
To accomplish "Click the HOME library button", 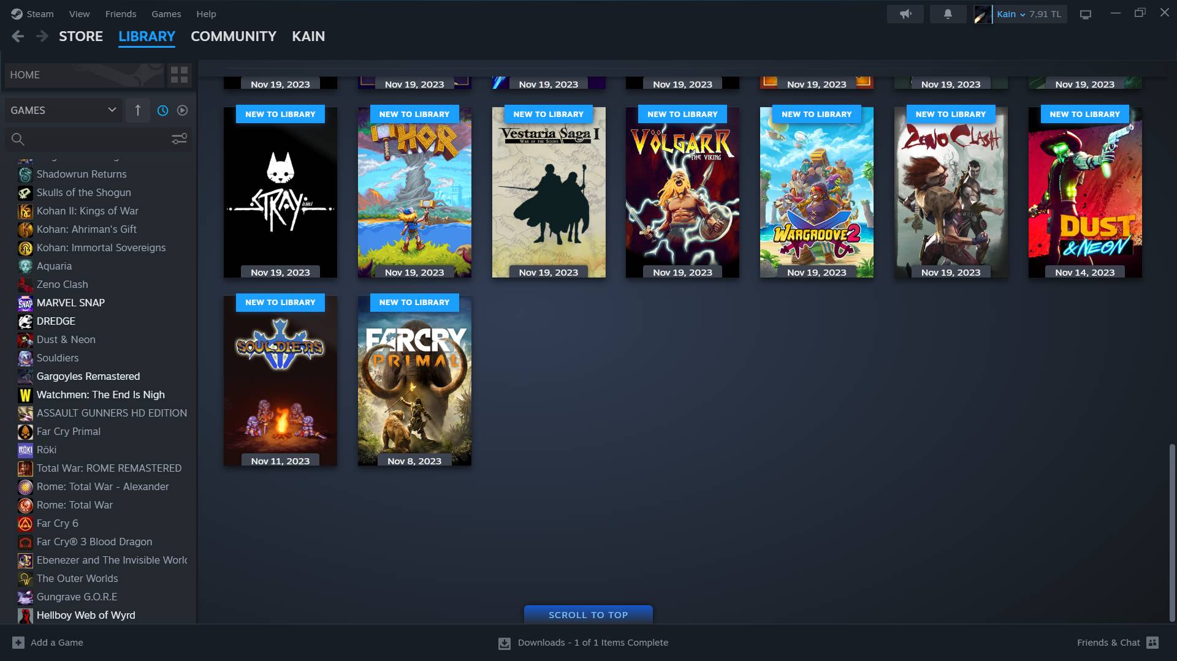I will [x=85, y=75].
